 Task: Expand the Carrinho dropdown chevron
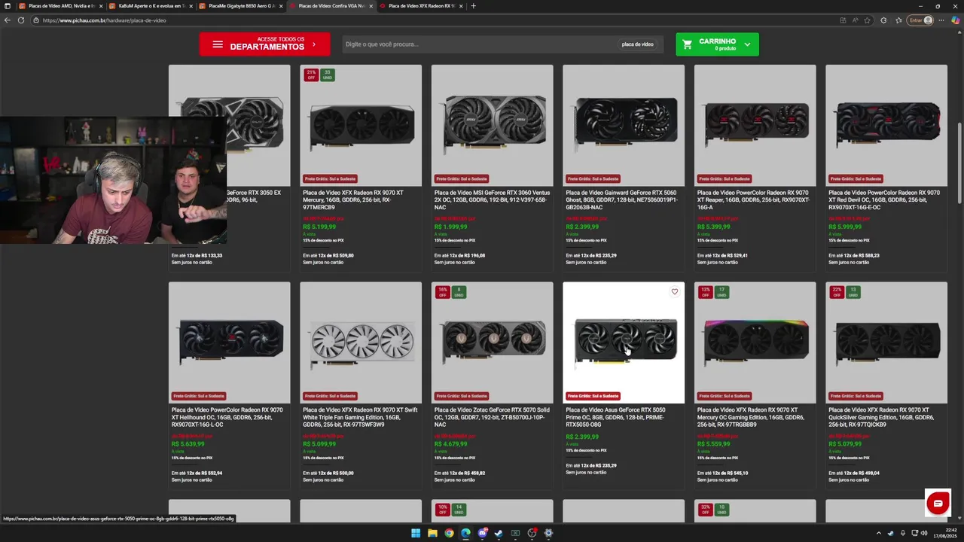[747, 44]
